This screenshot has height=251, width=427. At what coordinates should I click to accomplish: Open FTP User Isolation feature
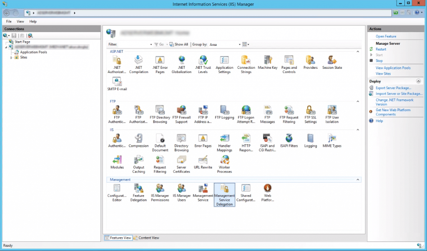point(332,114)
